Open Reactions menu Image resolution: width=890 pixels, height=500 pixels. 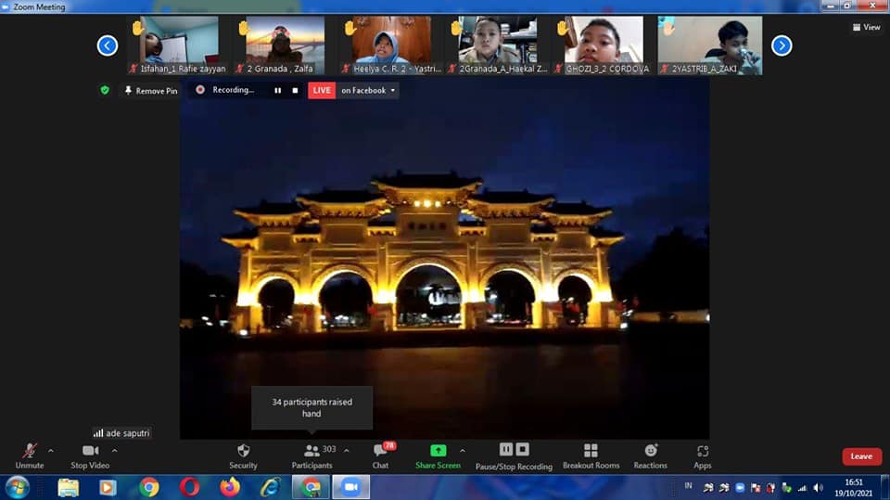coord(651,456)
